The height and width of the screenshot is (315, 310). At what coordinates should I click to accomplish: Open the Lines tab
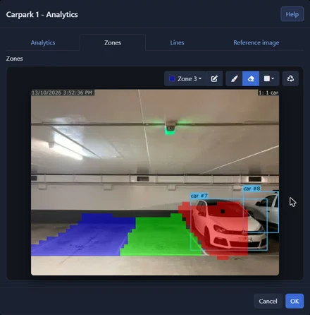click(177, 42)
